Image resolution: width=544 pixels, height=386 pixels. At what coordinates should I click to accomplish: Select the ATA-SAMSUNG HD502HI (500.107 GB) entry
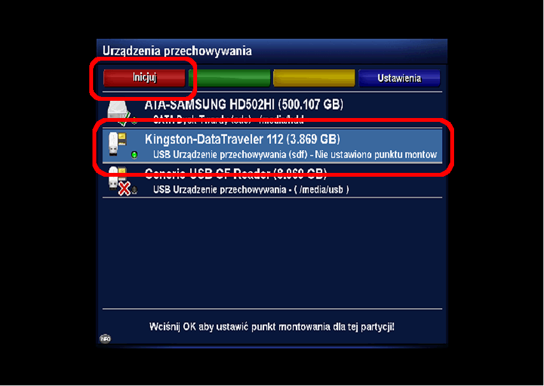(272, 110)
